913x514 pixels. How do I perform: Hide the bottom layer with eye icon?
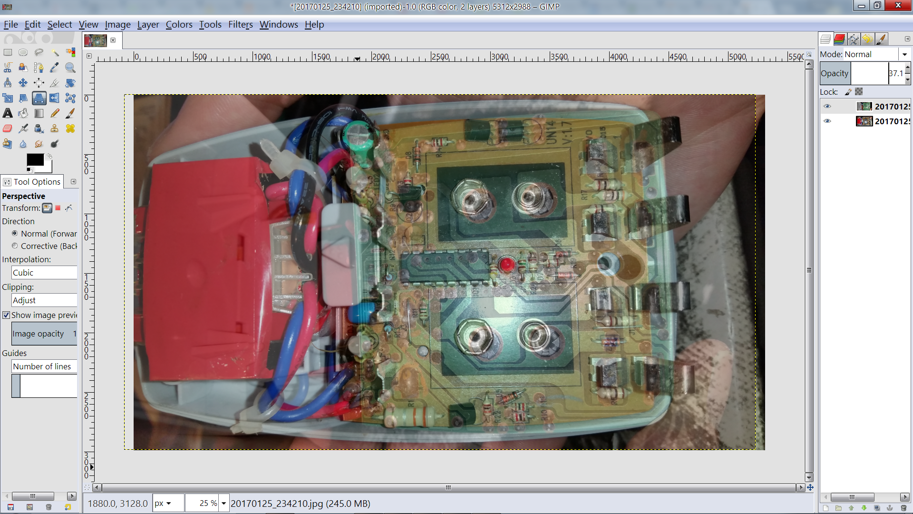827,121
